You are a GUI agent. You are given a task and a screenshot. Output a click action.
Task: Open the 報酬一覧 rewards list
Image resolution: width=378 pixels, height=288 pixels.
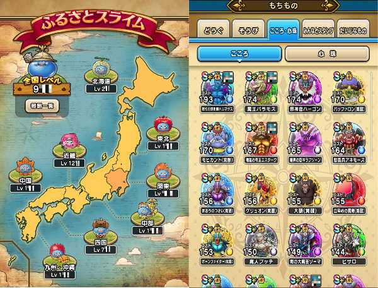[42, 105]
